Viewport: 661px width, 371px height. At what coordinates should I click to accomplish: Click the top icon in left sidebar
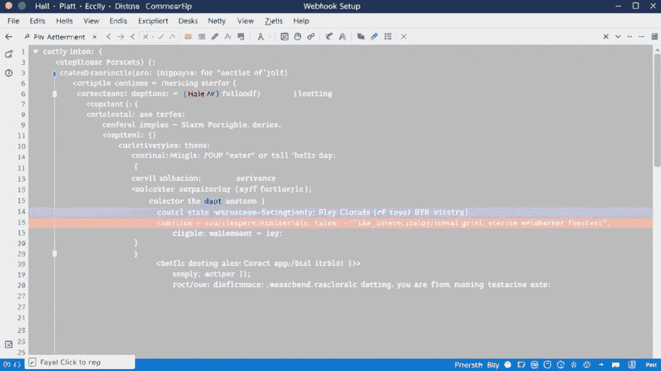click(8, 54)
